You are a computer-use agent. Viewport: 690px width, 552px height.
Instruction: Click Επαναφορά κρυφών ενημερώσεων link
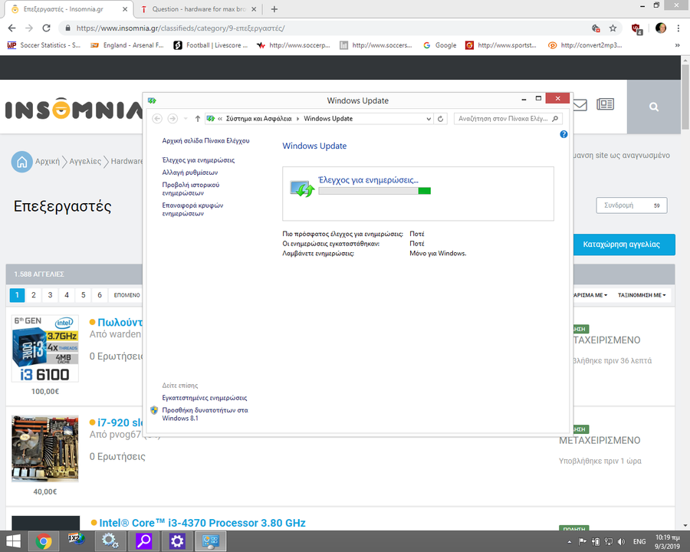[x=192, y=209]
